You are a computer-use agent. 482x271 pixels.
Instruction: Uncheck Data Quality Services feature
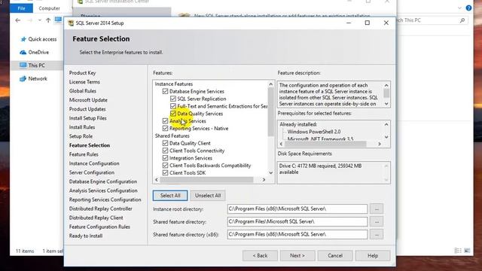[173, 114]
